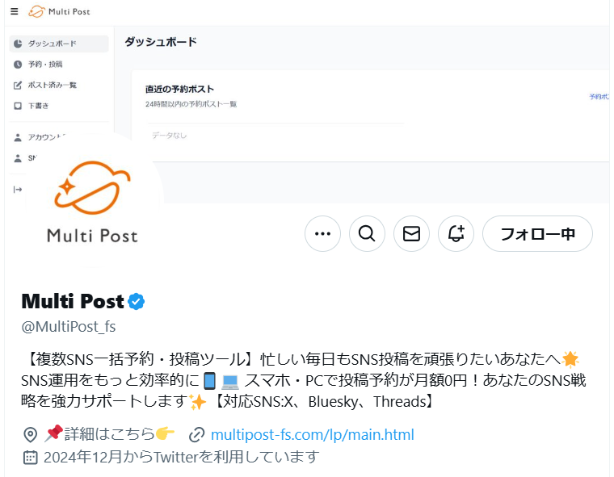Click the blue verified badge
614x477 pixels.
[x=137, y=301]
